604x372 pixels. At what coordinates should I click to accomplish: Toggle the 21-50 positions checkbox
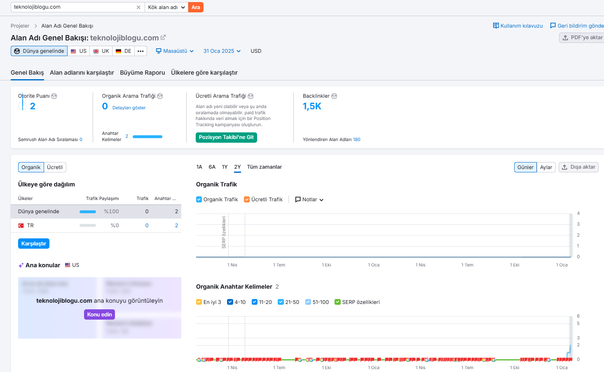click(281, 302)
